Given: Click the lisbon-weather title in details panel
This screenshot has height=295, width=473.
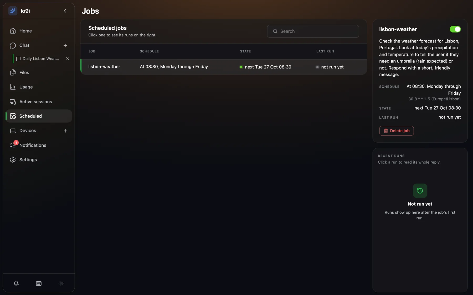Looking at the screenshot, I should tap(398, 29).
